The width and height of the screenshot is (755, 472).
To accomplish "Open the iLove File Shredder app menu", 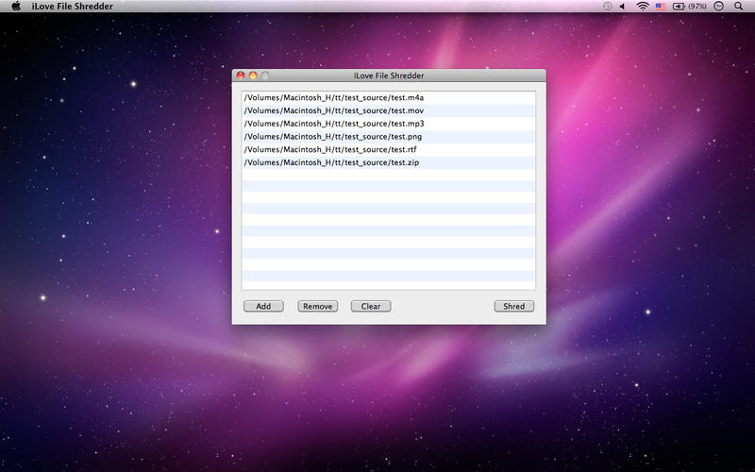I will tap(73, 7).
